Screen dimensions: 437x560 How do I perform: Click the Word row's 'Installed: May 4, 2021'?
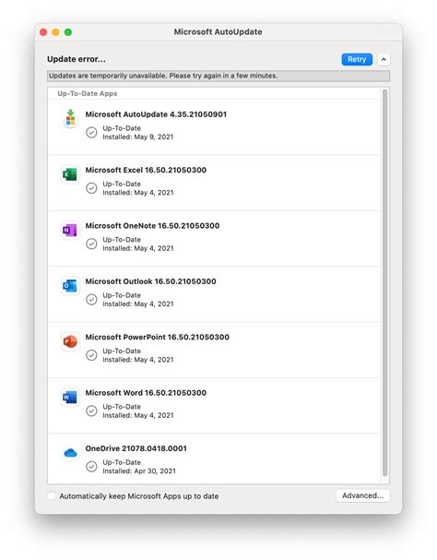[137, 415]
